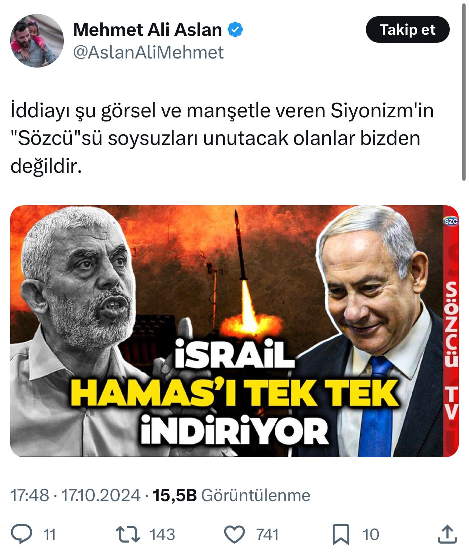The width and height of the screenshot is (469, 552).
Task: Click the Mehmet Ali Aslan display name
Action: point(148,30)
